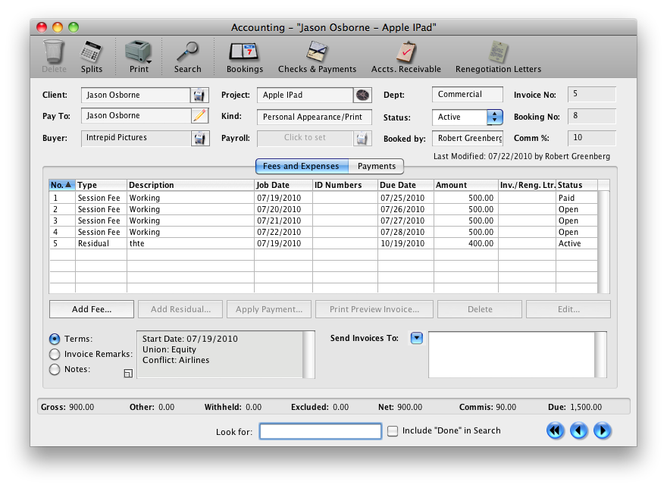
Task: Click the Booking No field showing 8
Action: [592, 116]
